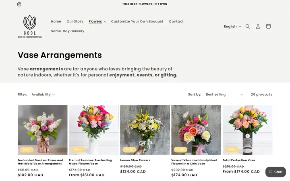The image size is (290, 181).
Task: Open Enchanted Garden vase arrangement link
Action: pos(40,162)
